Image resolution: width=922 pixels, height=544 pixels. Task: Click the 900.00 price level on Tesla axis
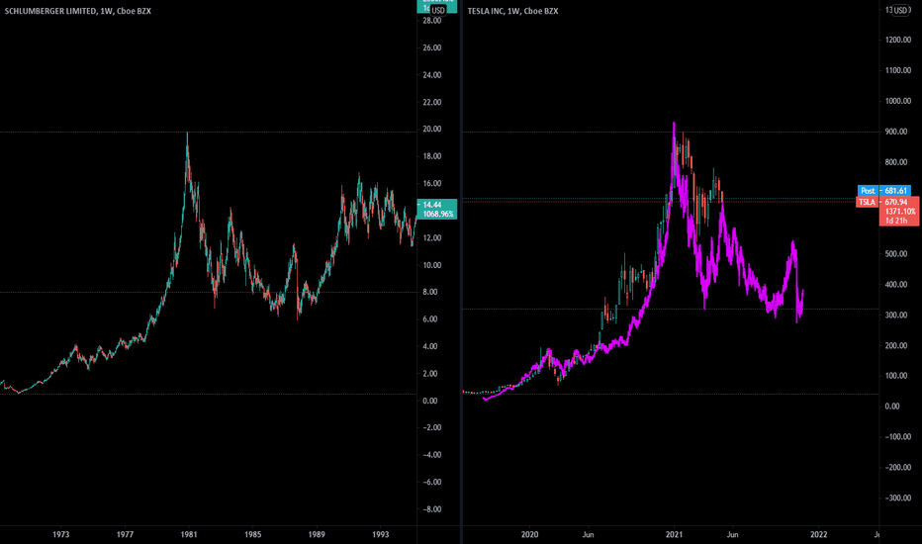tap(896, 132)
